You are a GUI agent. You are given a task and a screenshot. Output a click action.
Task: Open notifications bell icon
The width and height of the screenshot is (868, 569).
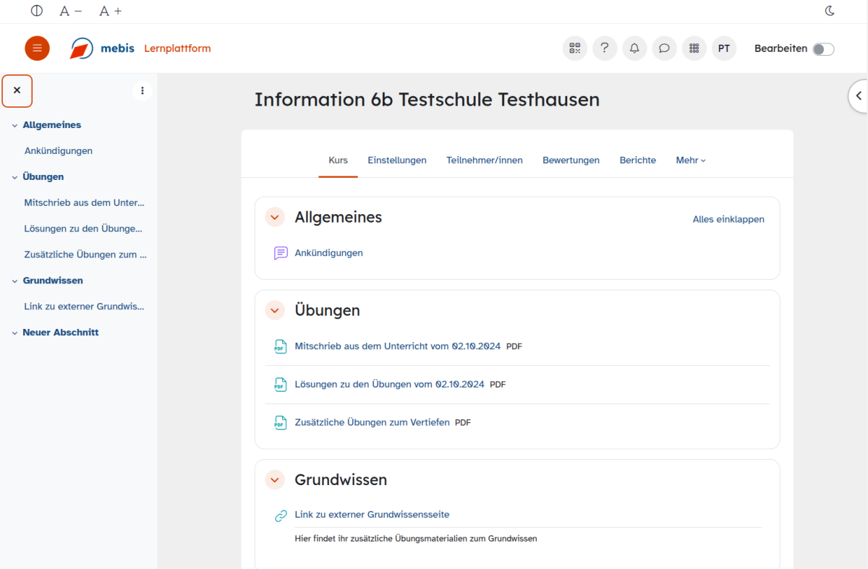(634, 48)
